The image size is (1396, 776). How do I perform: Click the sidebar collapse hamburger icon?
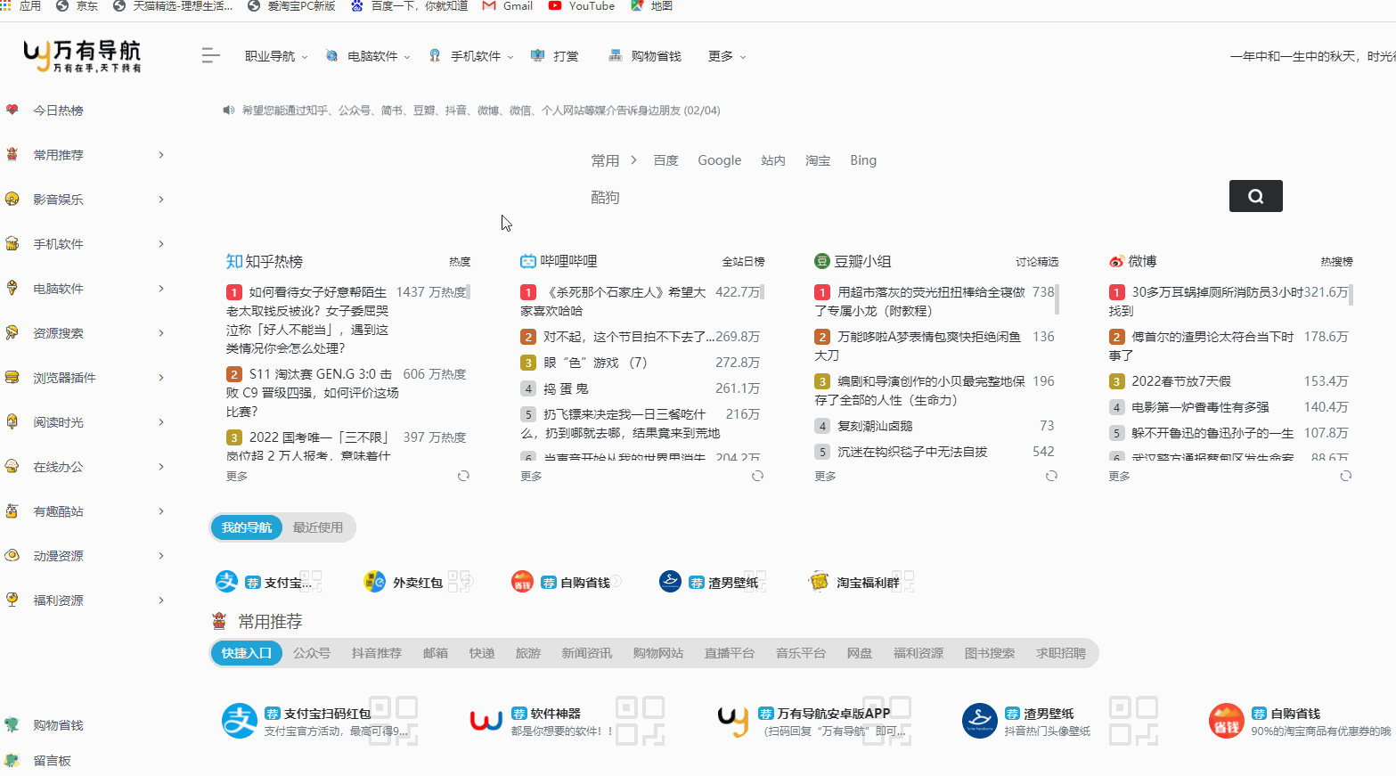coord(210,56)
